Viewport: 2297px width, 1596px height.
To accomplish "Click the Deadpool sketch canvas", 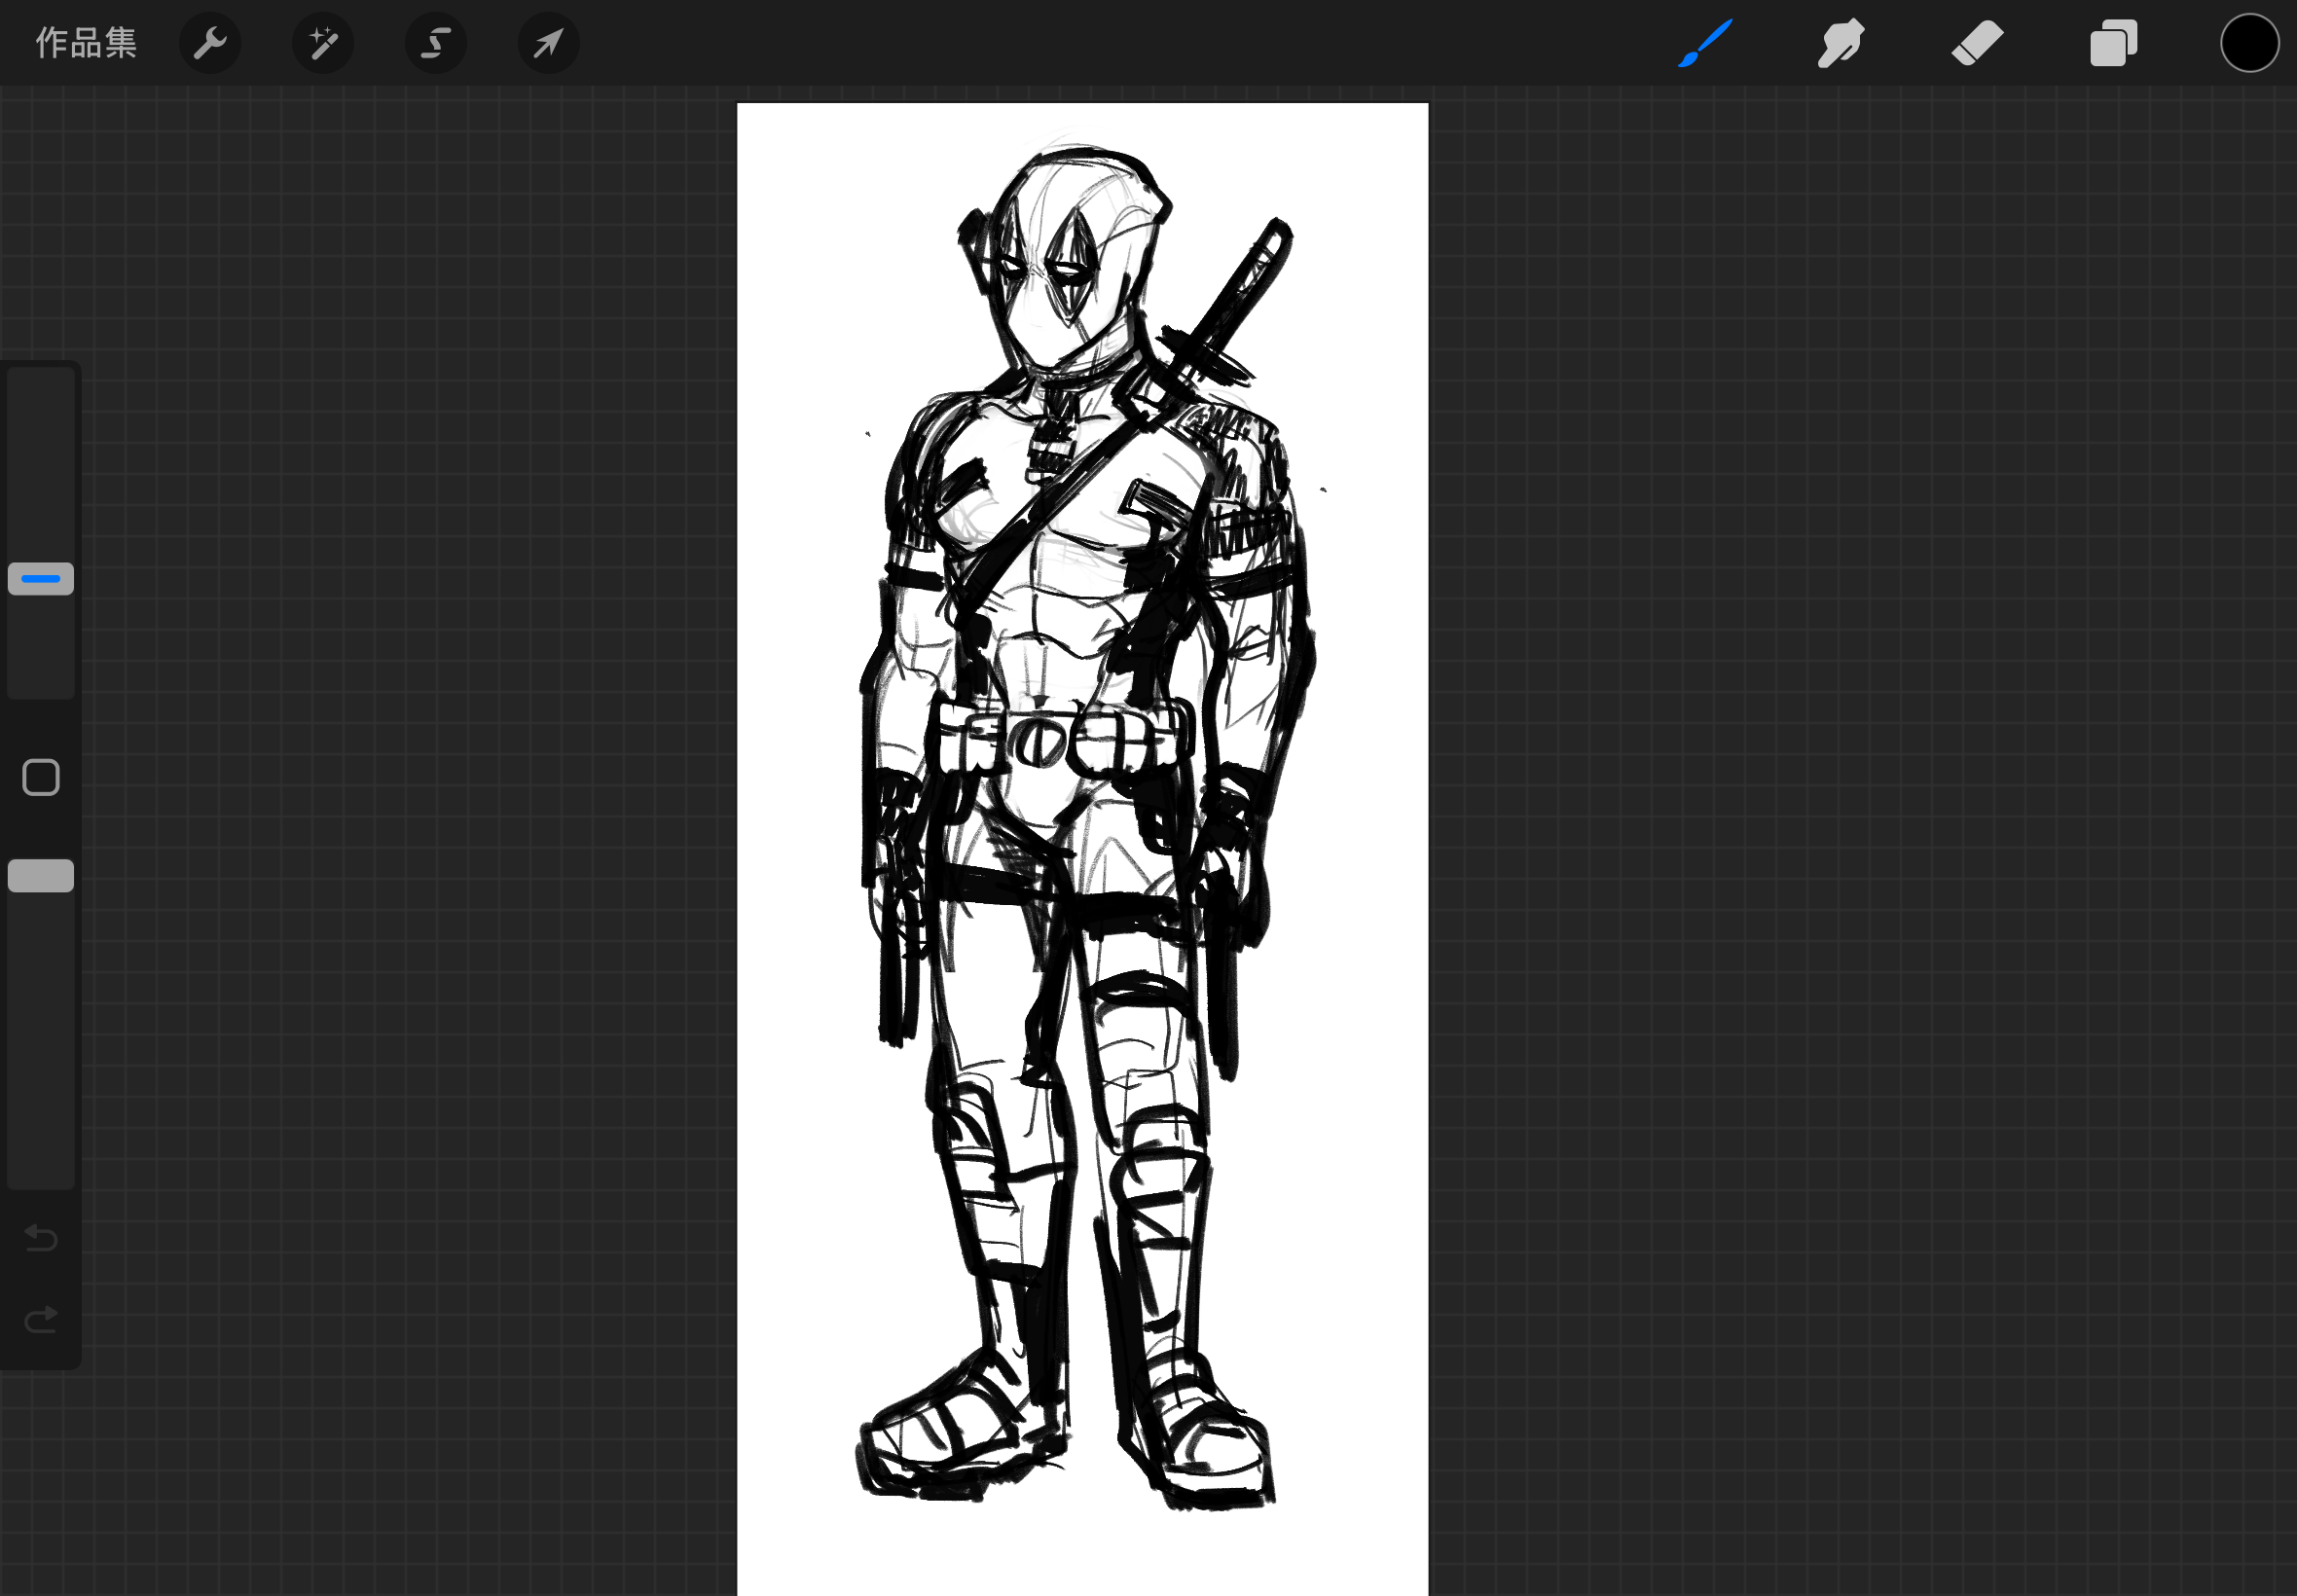I will click(1082, 849).
